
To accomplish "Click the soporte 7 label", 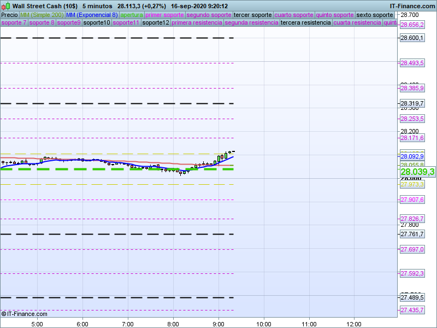I will 14,23.
